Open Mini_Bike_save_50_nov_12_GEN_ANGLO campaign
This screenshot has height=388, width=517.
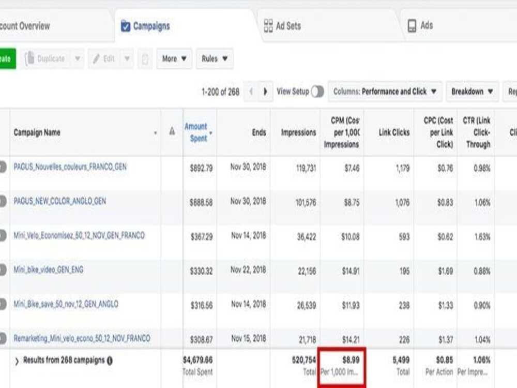click(66, 304)
